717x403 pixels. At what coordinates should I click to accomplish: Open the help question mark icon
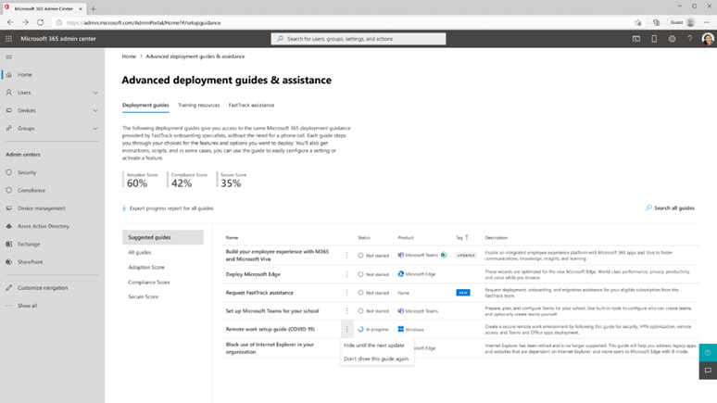(689, 39)
